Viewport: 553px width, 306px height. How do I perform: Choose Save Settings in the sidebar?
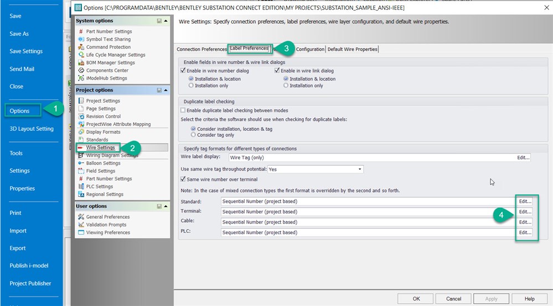pyautogui.click(x=26, y=51)
